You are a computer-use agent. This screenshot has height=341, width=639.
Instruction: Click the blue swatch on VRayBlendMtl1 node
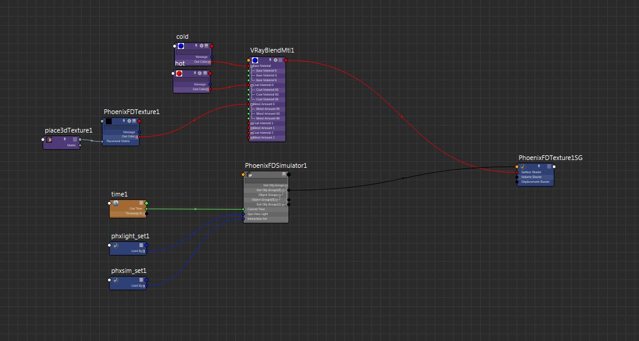pyautogui.click(x=254, y=60)
